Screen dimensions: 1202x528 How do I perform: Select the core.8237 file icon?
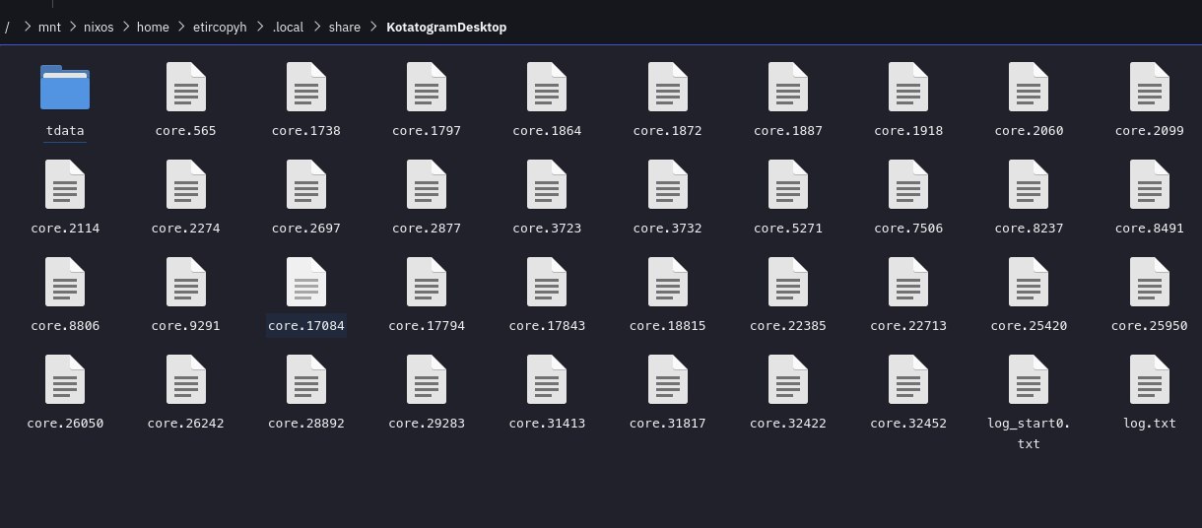(x=1029, y=184)
